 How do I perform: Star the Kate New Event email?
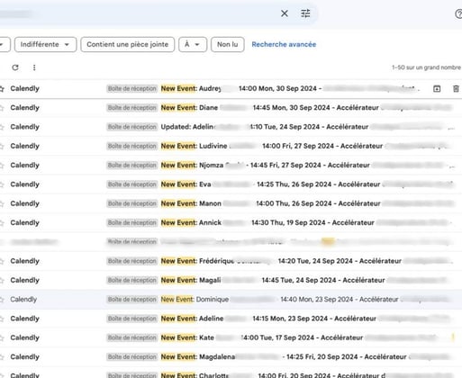tap(2, 338)
